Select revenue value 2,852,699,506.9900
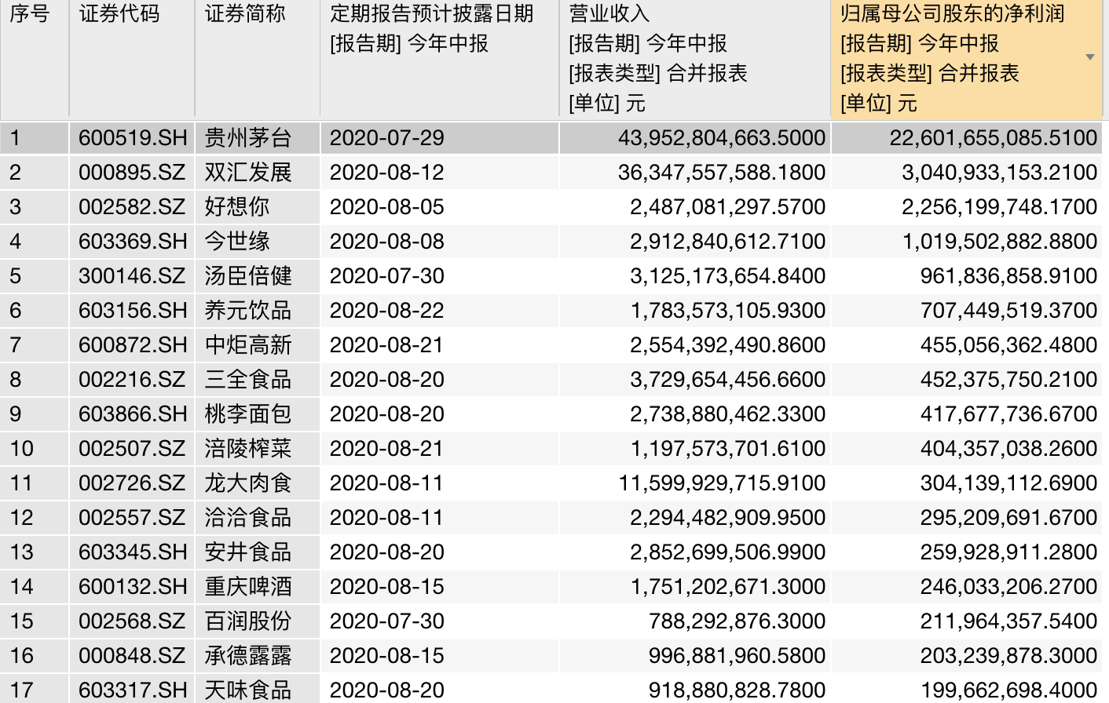 click(728, 552)
